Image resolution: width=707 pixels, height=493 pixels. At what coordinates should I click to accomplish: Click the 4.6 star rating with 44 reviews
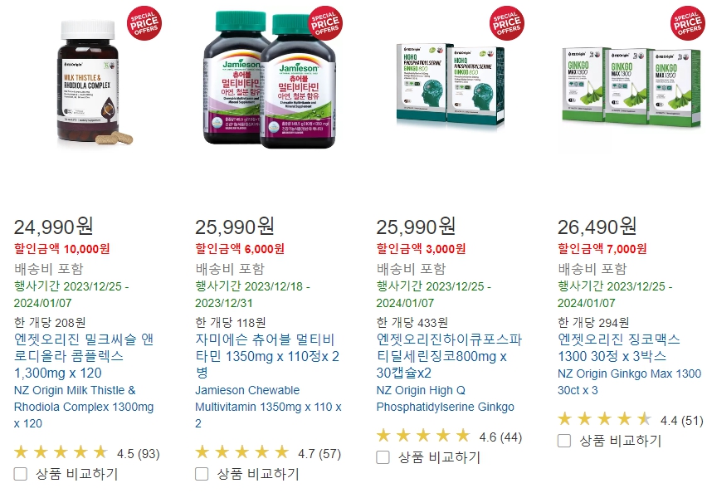(x=450, y=437)
